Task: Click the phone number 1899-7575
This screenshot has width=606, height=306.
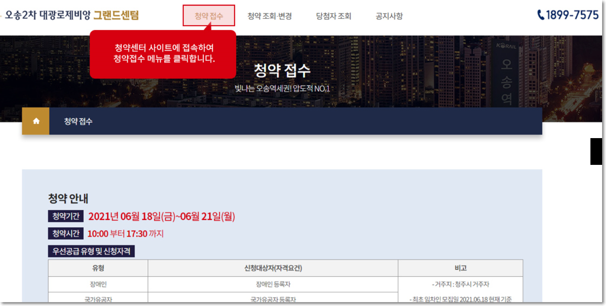Action: [572, 15]
